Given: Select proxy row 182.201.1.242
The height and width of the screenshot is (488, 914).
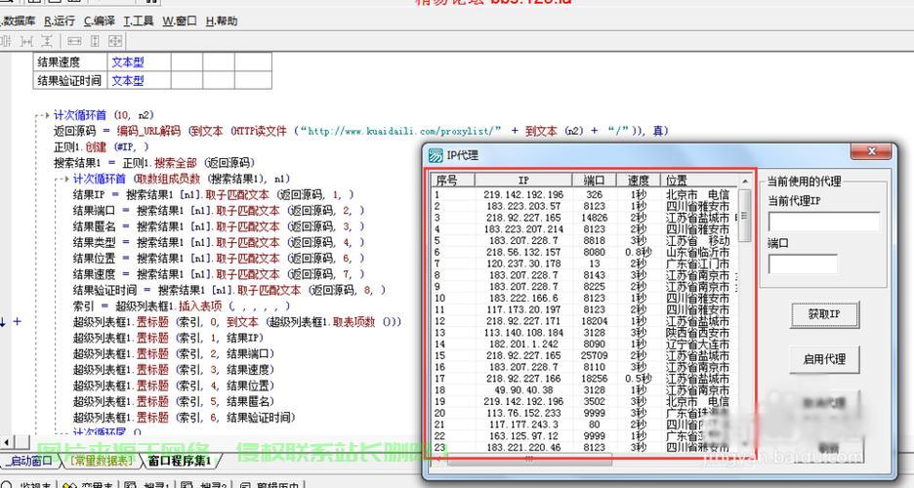Looking at the screenshot, I should tap(585, 345).
